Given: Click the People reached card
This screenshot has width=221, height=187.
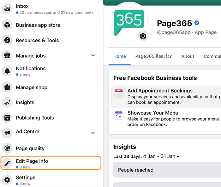Looking at the screenshot, I should tap(167, 170).
